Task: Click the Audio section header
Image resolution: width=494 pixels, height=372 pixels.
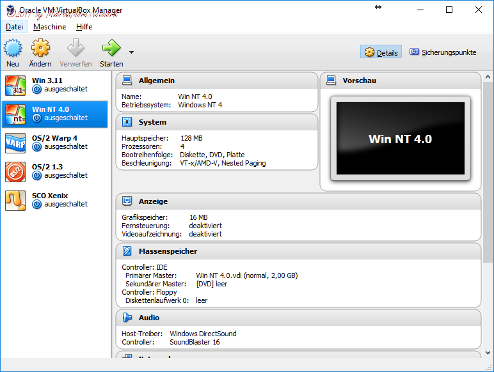Action: coord(148,318)
